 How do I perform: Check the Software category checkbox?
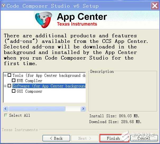[9, 85]
